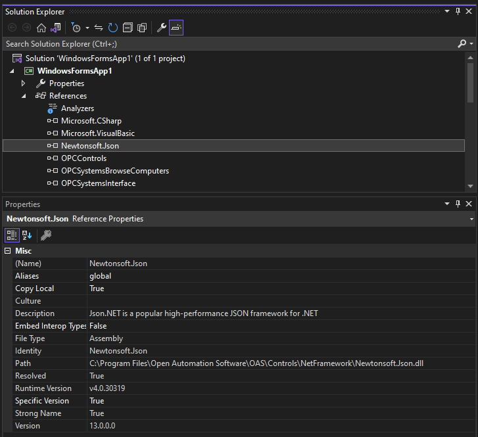The height and width of the screenshot is (437, 478).
Task: Open Properties via the wrench toolbar icon
Action: click(162, 28)
